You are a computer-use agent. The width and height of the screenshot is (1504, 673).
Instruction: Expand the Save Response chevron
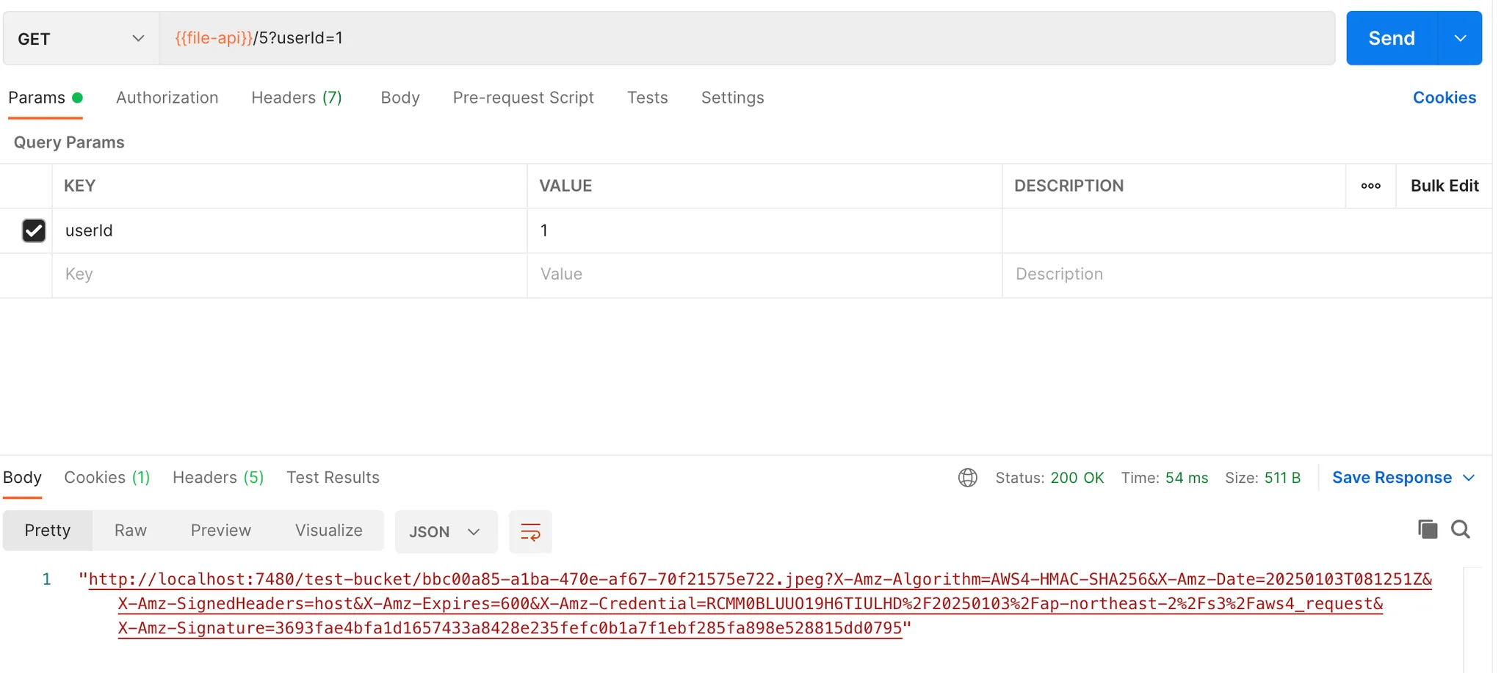1469,478
